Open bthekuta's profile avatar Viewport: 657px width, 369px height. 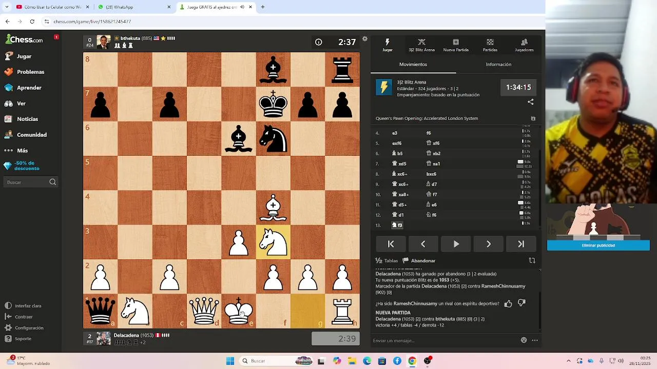point(104,42)
